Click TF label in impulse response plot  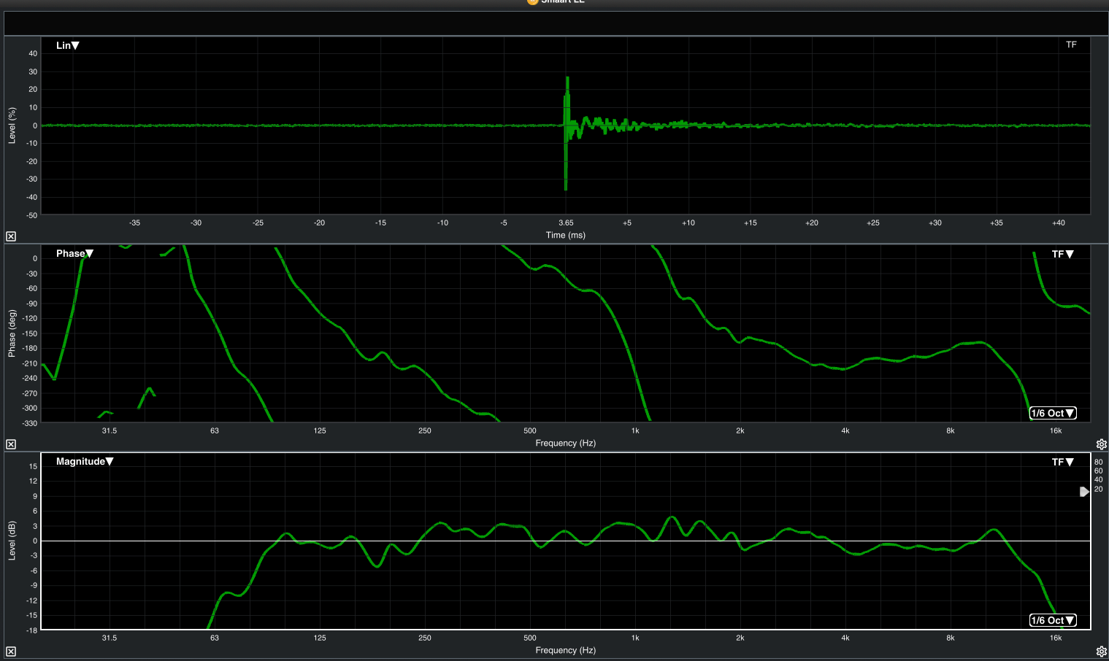tap(1071, 45)
